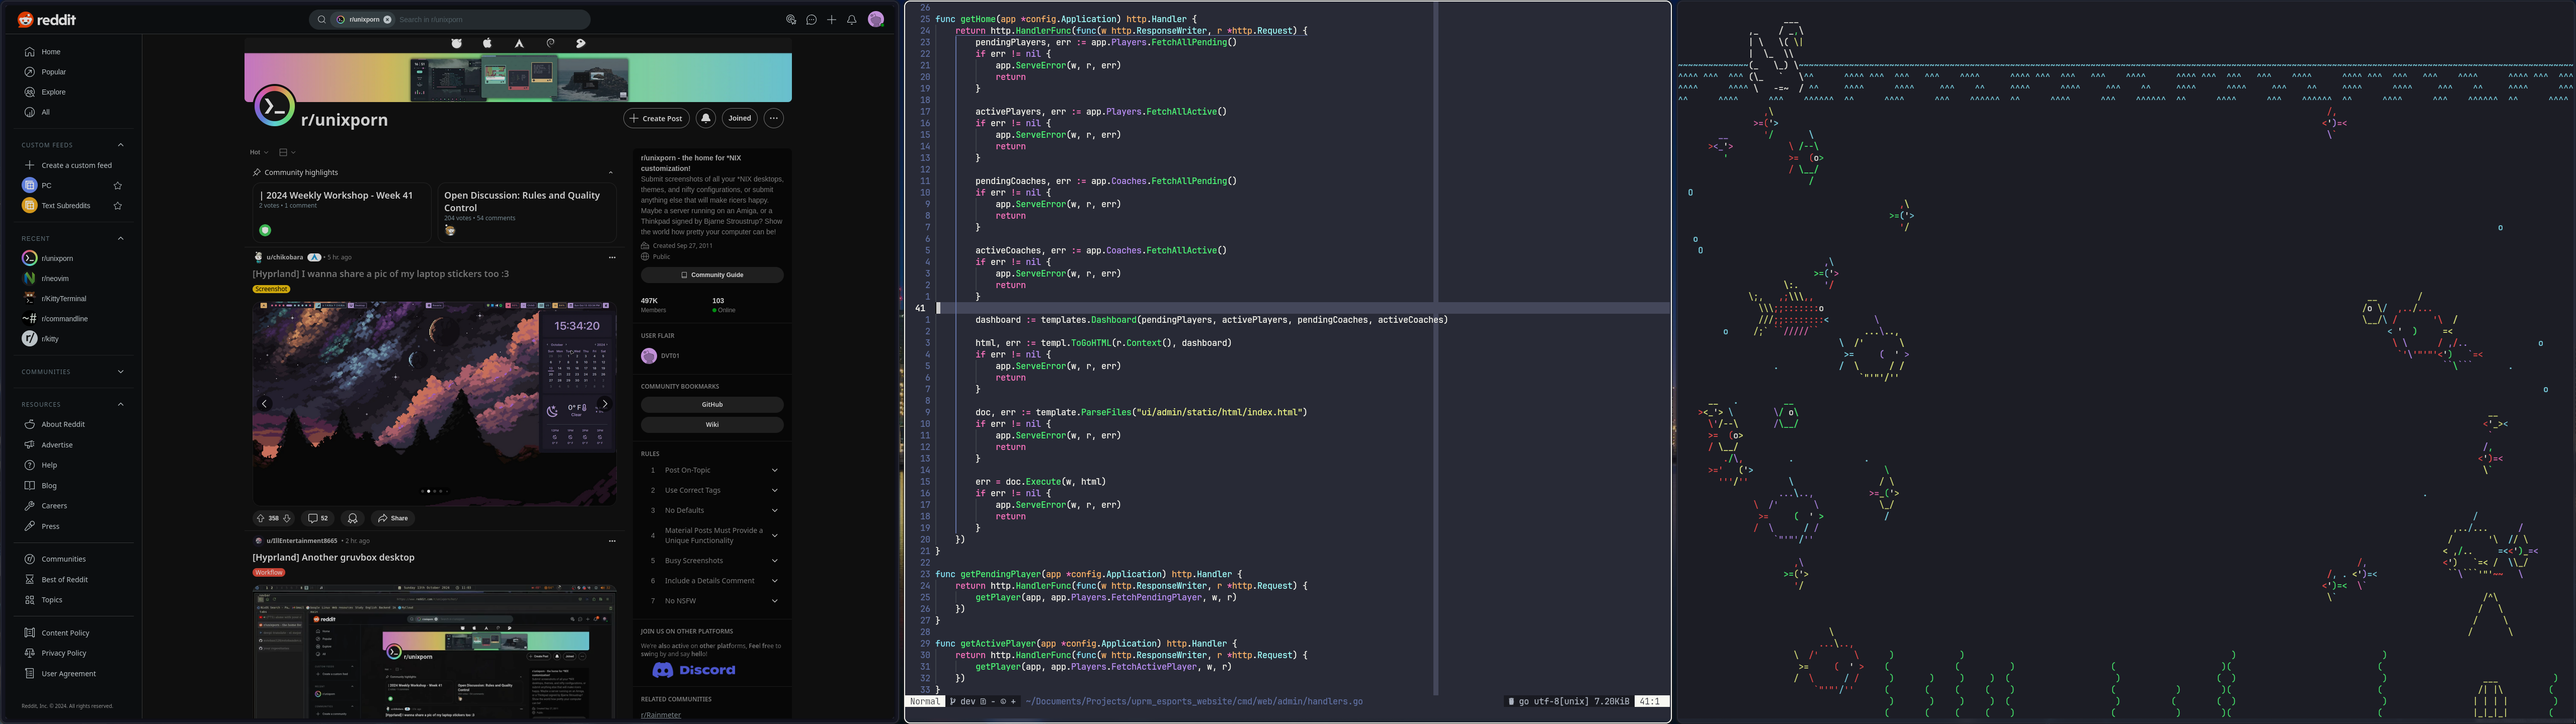Image resolution: width=2576 pixels, height=724 pixels.
Task: Open notifications bell
Action: coord(851,19)
